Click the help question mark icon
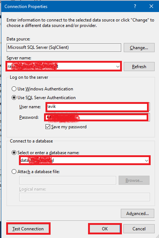Viewport: 159px width, 238px height. point(135,6)
